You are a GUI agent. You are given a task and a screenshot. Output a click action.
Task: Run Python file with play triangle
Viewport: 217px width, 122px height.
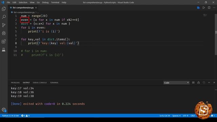[x=204, y=8]
